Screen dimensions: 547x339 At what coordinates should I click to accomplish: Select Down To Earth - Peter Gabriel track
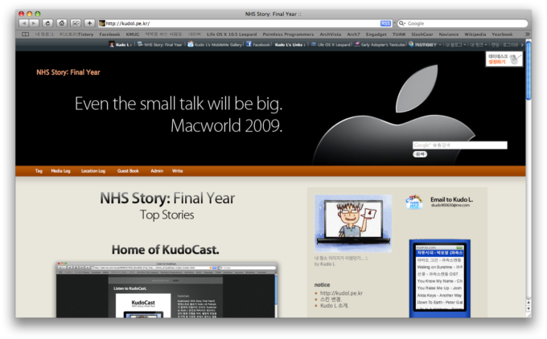pyautogui.click(x=439, y=302)
